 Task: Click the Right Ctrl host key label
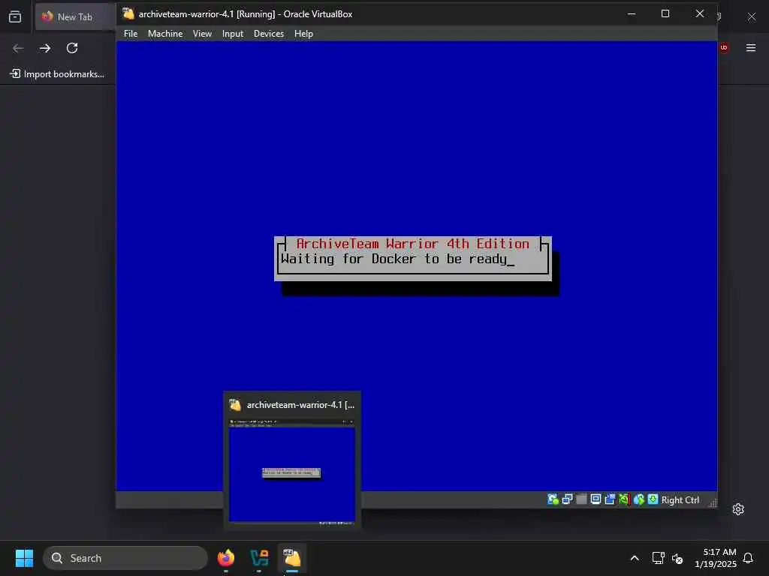point(680,500)
